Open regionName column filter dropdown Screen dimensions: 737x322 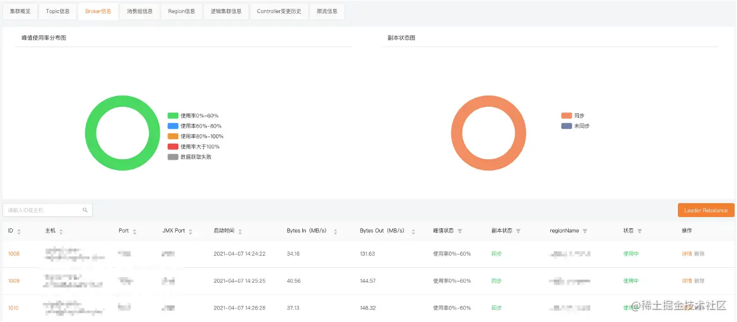[x=585, y=231]
